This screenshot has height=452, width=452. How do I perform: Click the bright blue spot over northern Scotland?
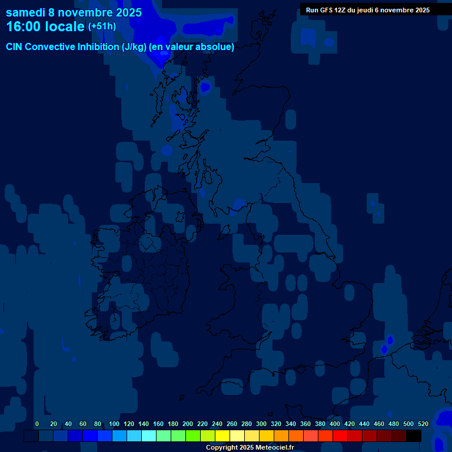(204, 87)
